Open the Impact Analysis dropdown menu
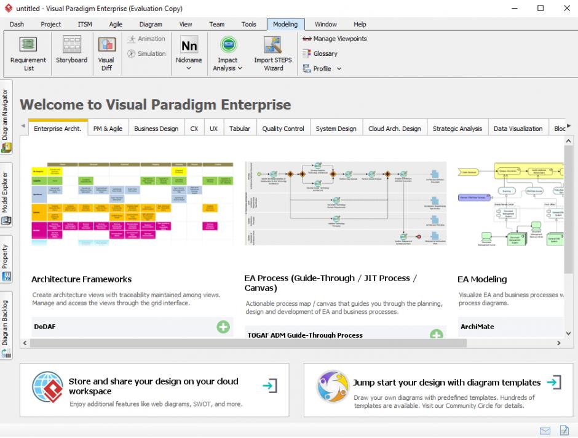The height and width of the screenshot is (438, 578). (x=228, y=68)
